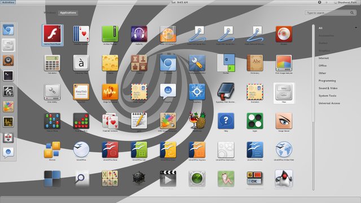
Task: Filter apps by Internet category
Action: pos(323,58)
